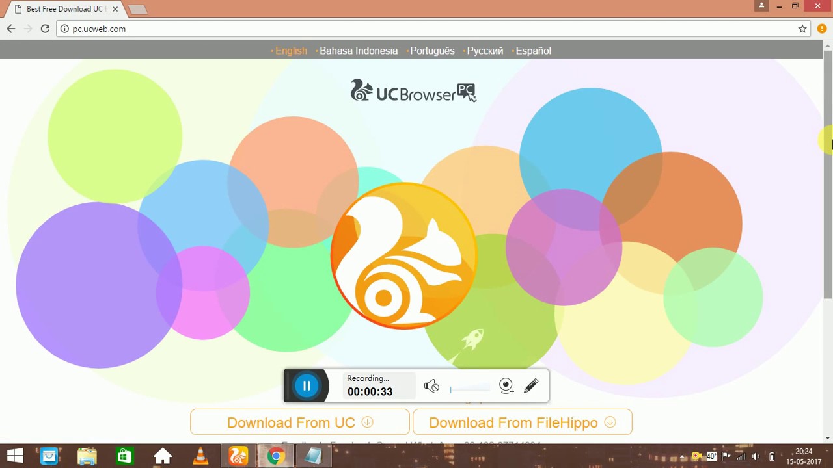Image resolution: width=833 pixels, height=468 pixels.
Task: Click the orange Chrome alert icon
Action: pyautogui.click(x=822, y=29)
